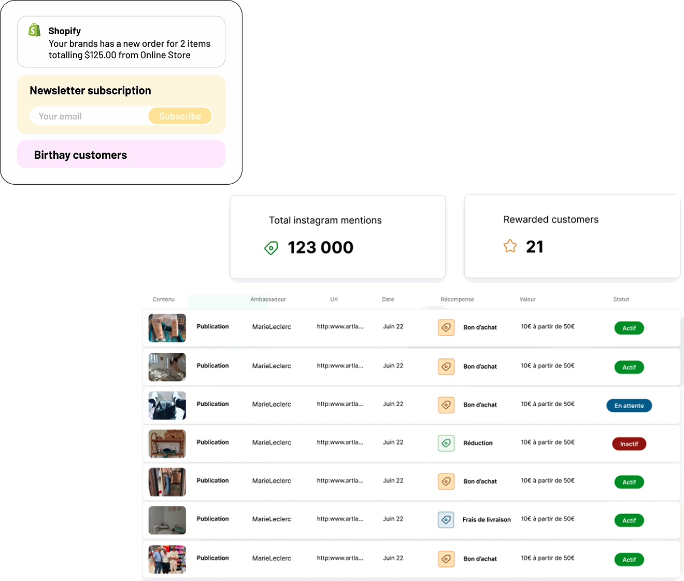The image size is (684, 581).
Task: Click the blue Frais de livraison icon
Action: tap(446, 519)
